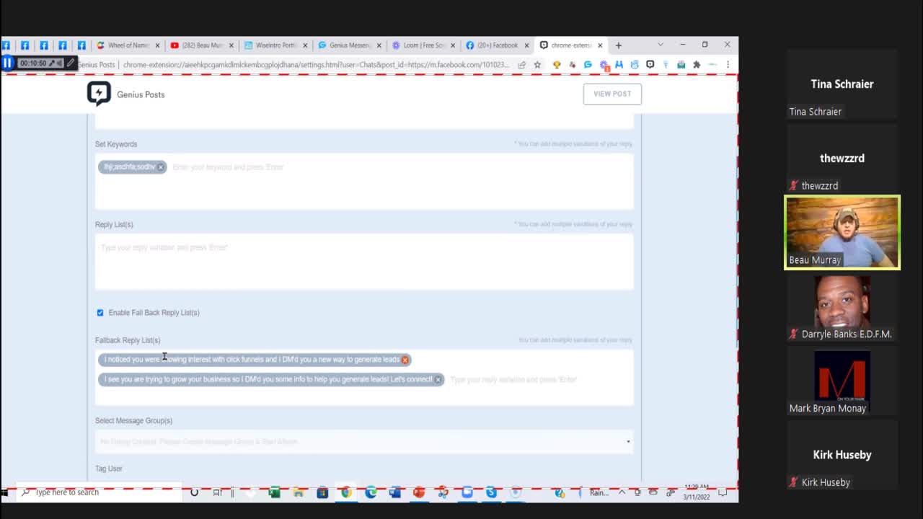Image resolution: width=923 pixels, height=519 pixels.
Task: Click the pen annotation icon in recorder bar
Action: point(70,63)
